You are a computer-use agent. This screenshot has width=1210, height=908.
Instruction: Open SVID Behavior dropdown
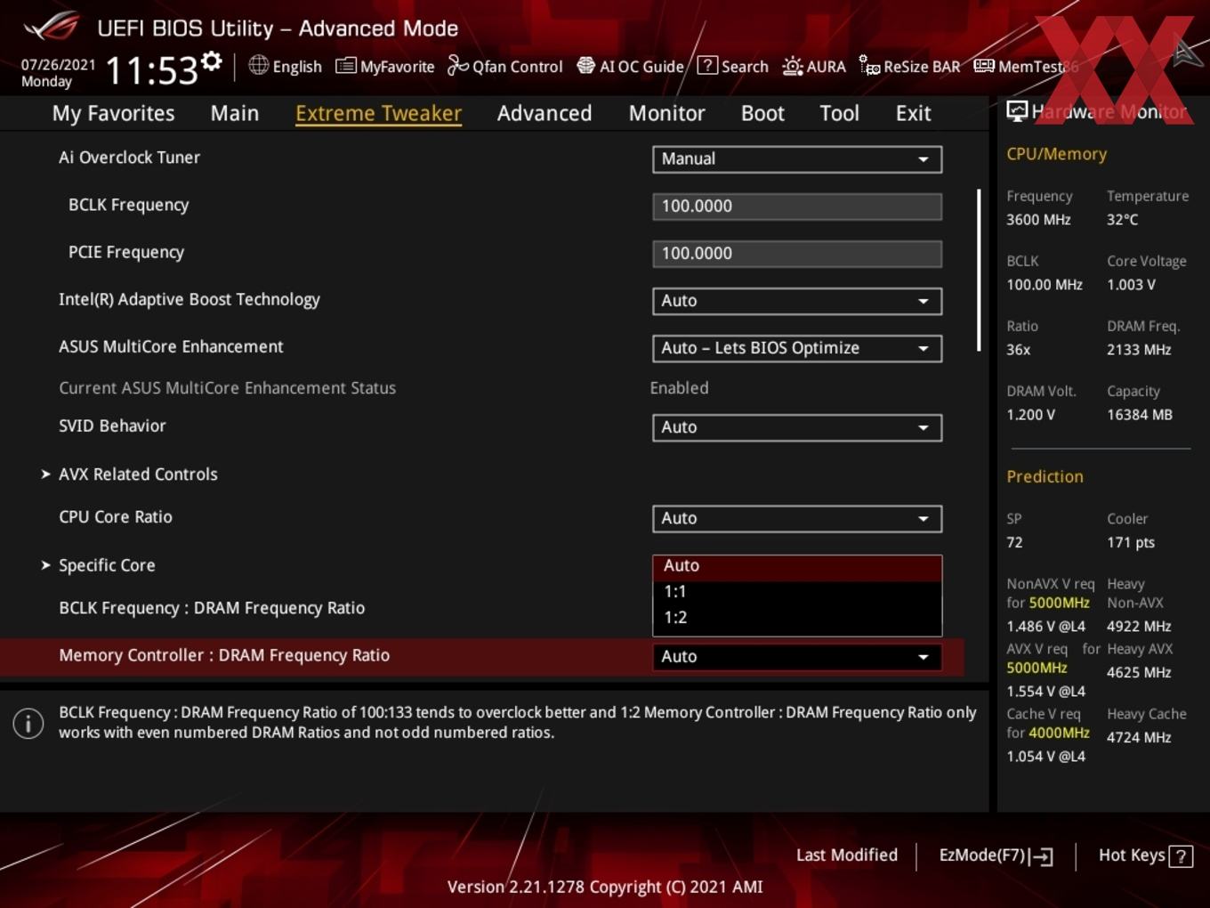[x=797, y=427]
